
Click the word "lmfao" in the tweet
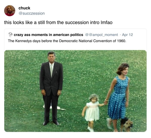tap(107, 22)
